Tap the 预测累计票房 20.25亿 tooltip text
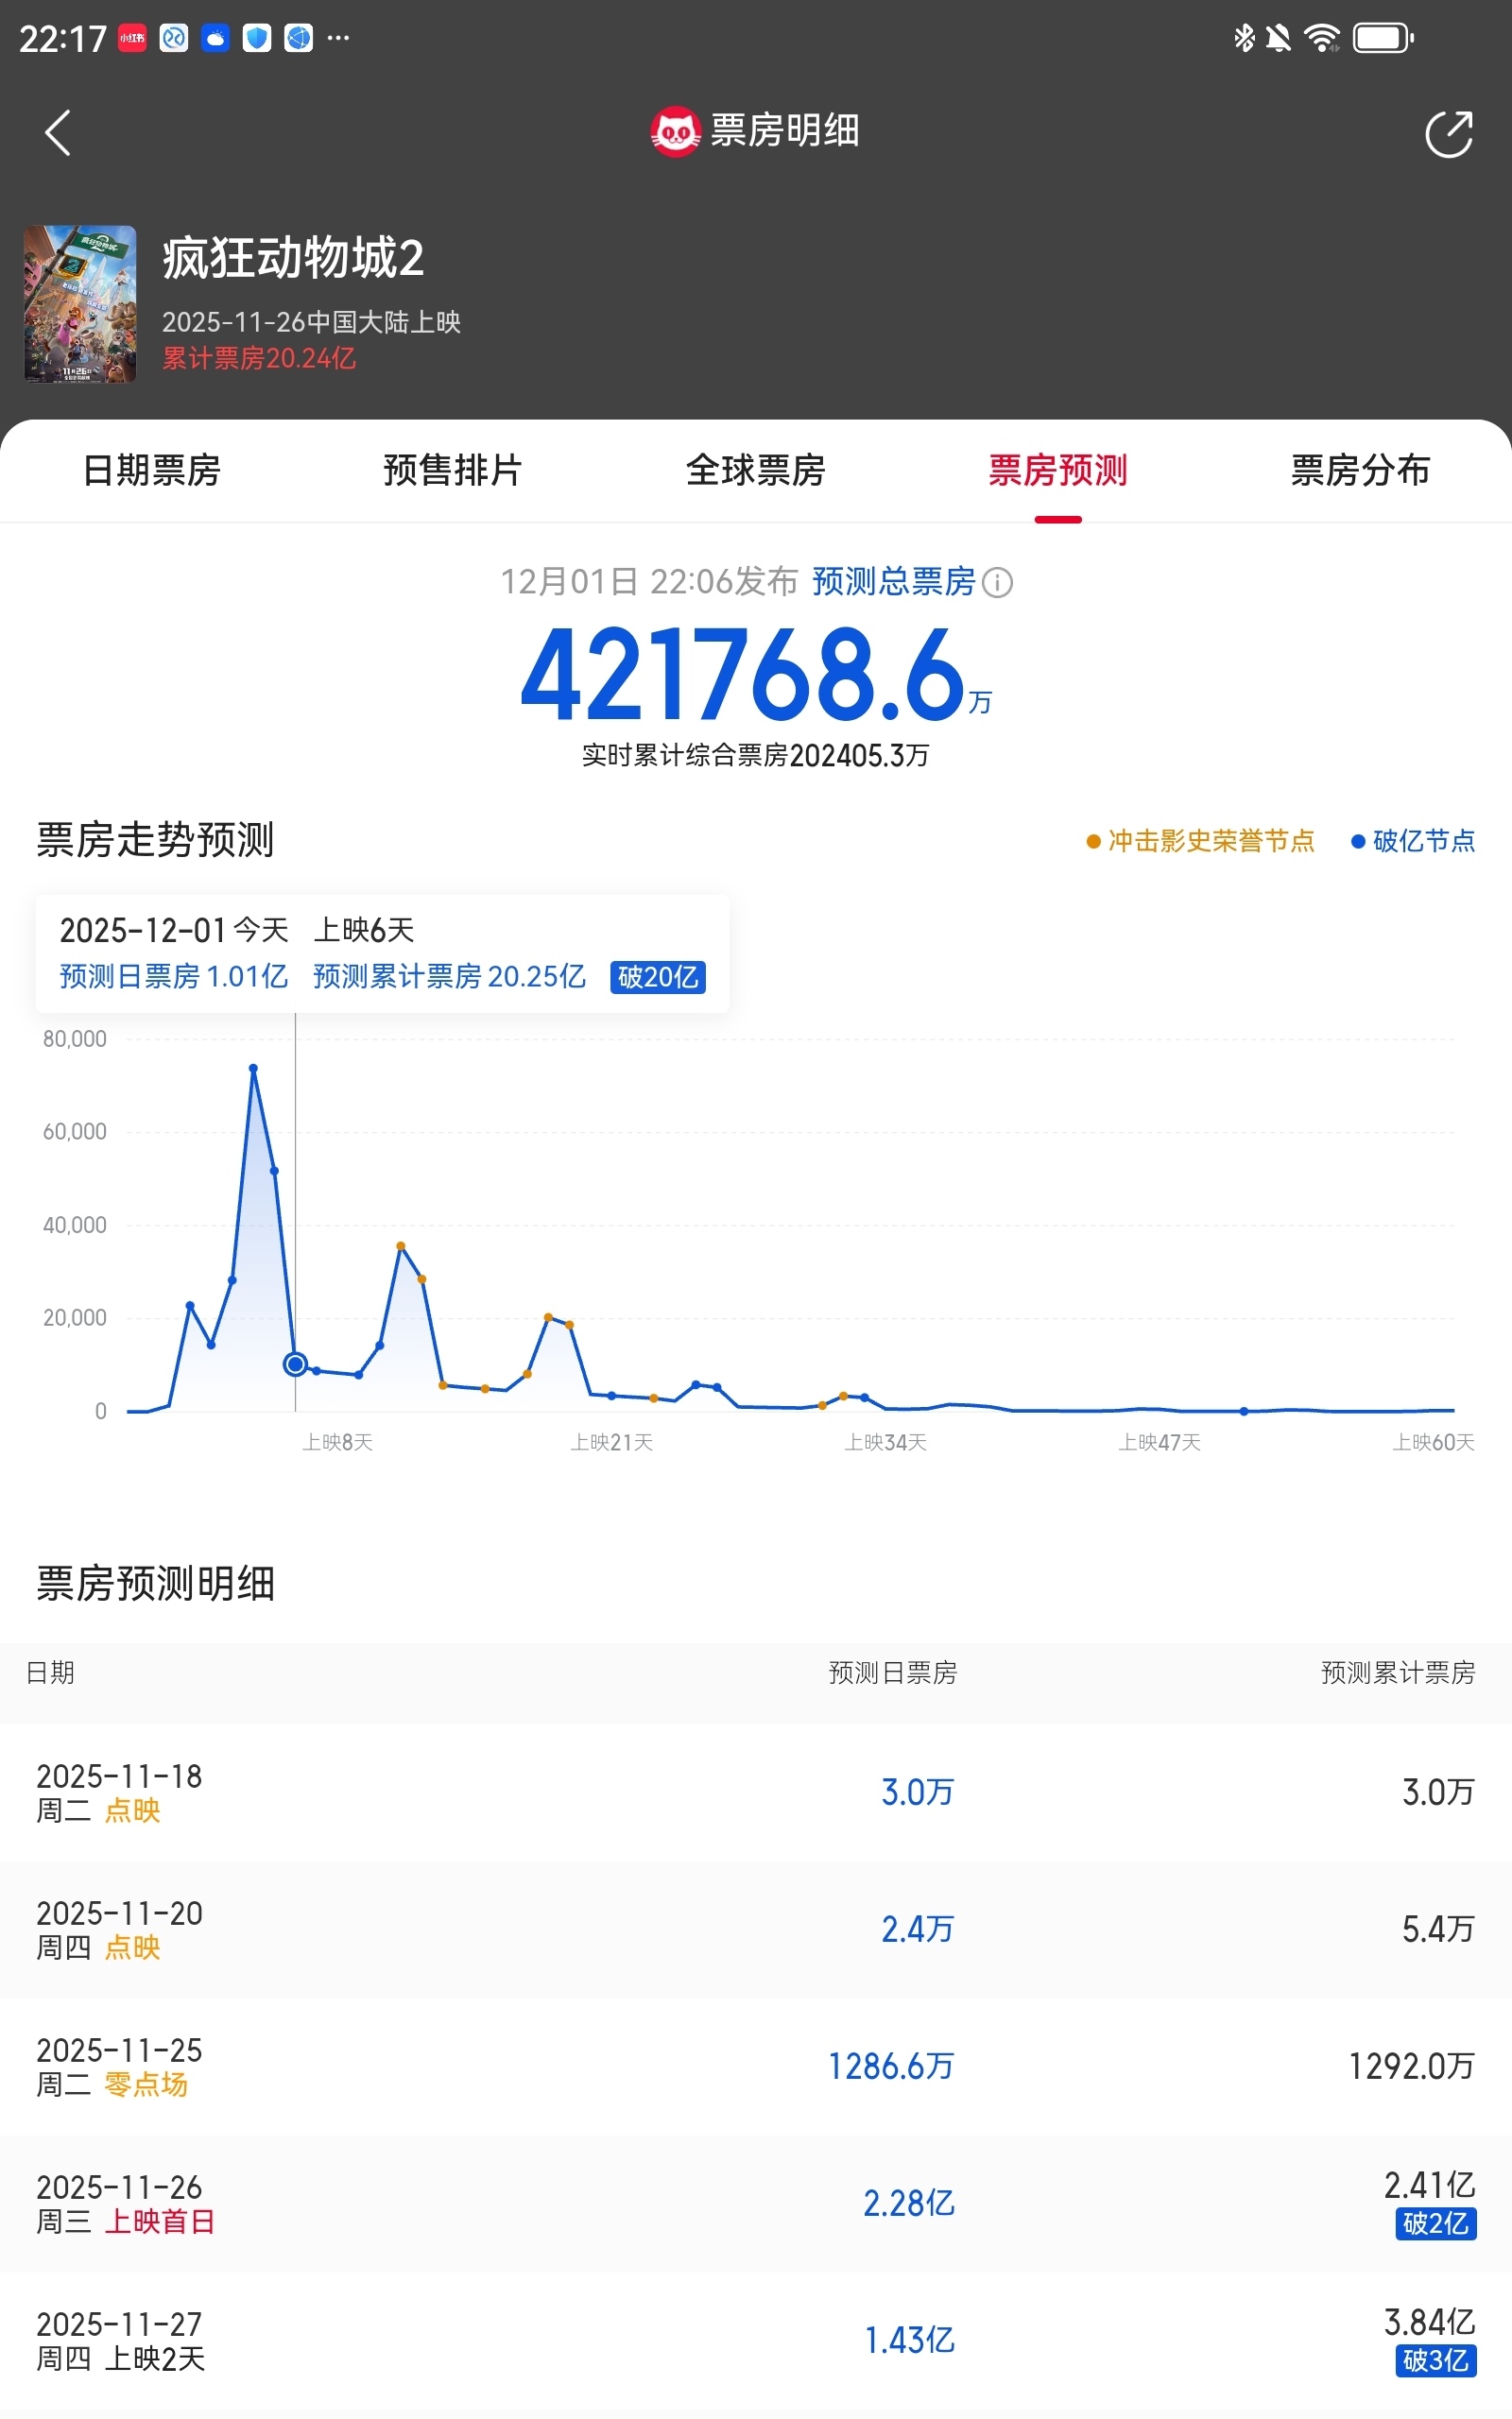1512x2419 pixels. coord(449,977)
